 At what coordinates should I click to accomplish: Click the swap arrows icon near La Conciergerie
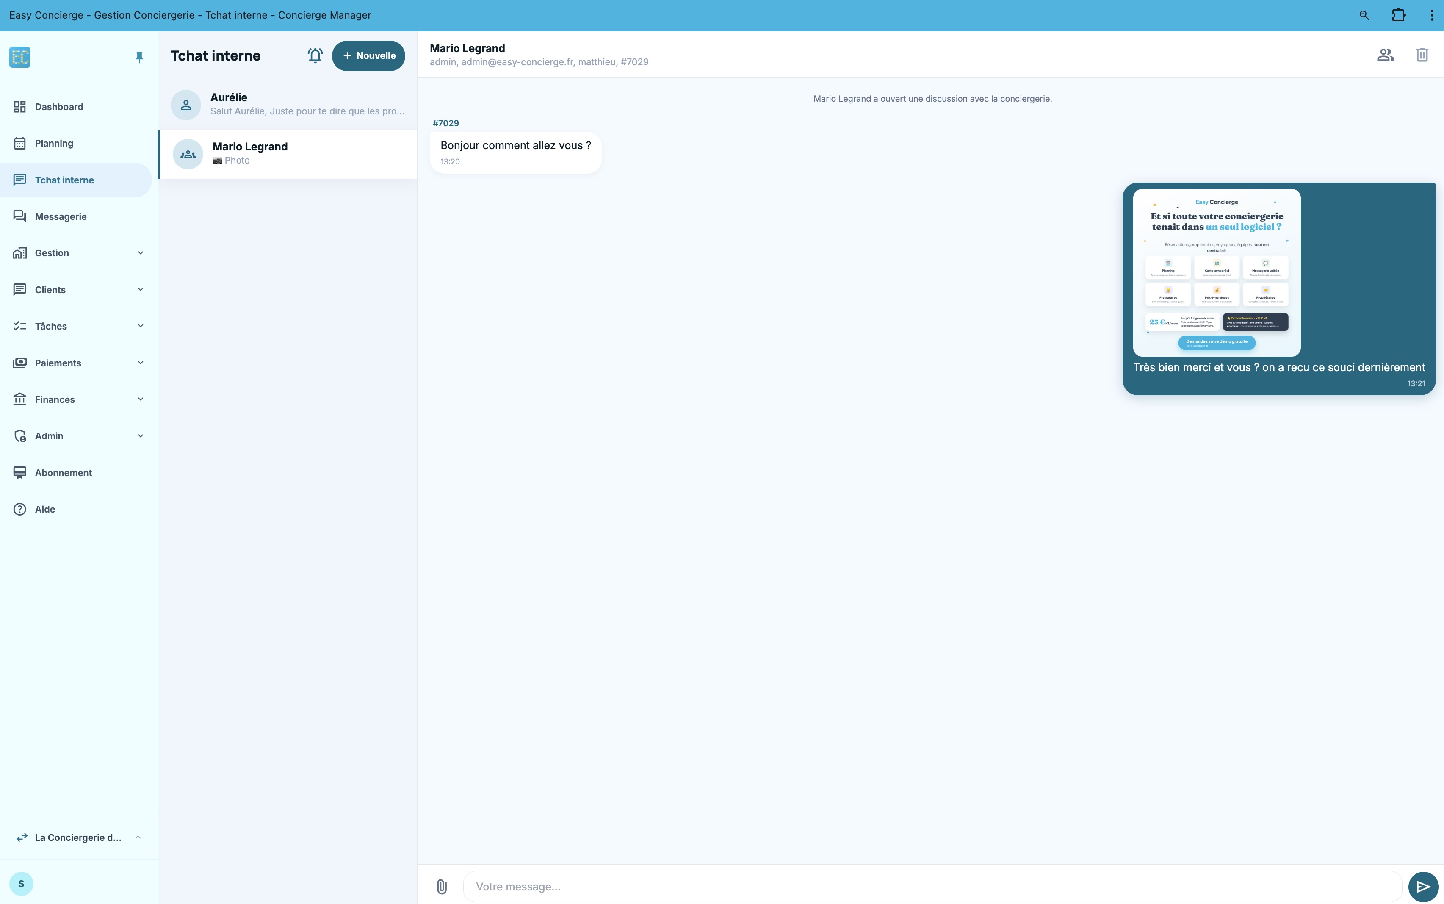point(22,837)
